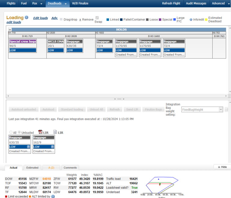Switch to the A (2) tab
The width and height of the screenshot is (231, 198).
click(51, 168)
